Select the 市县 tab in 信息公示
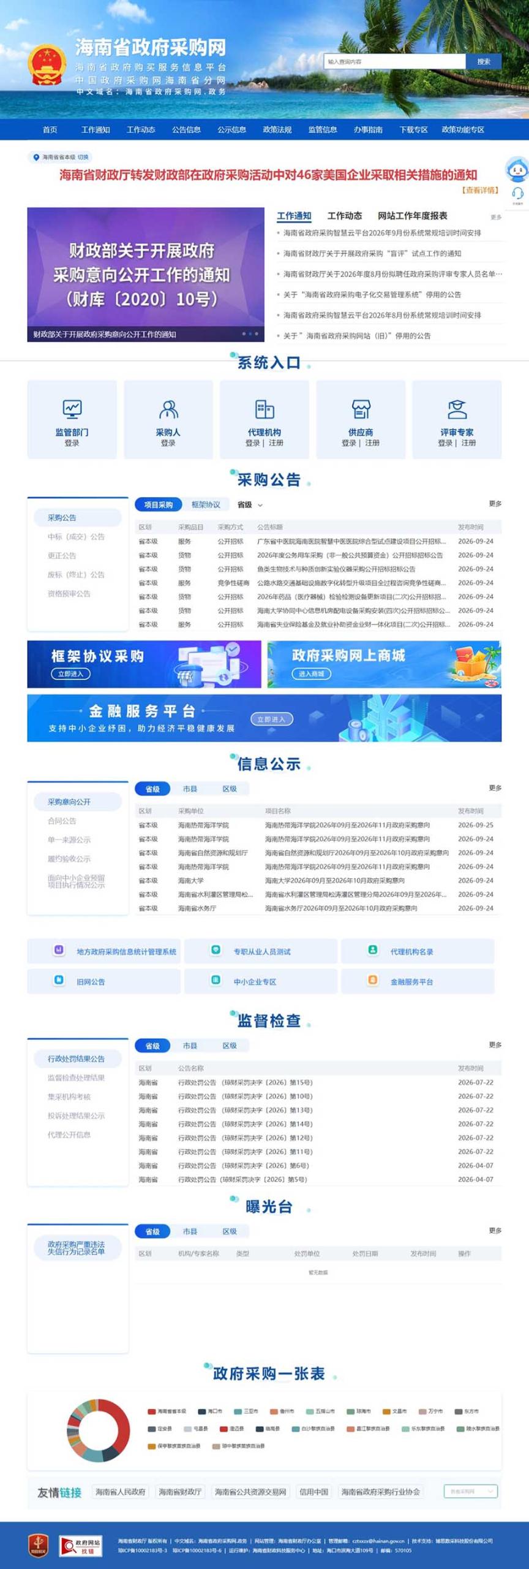 point(190,789)
